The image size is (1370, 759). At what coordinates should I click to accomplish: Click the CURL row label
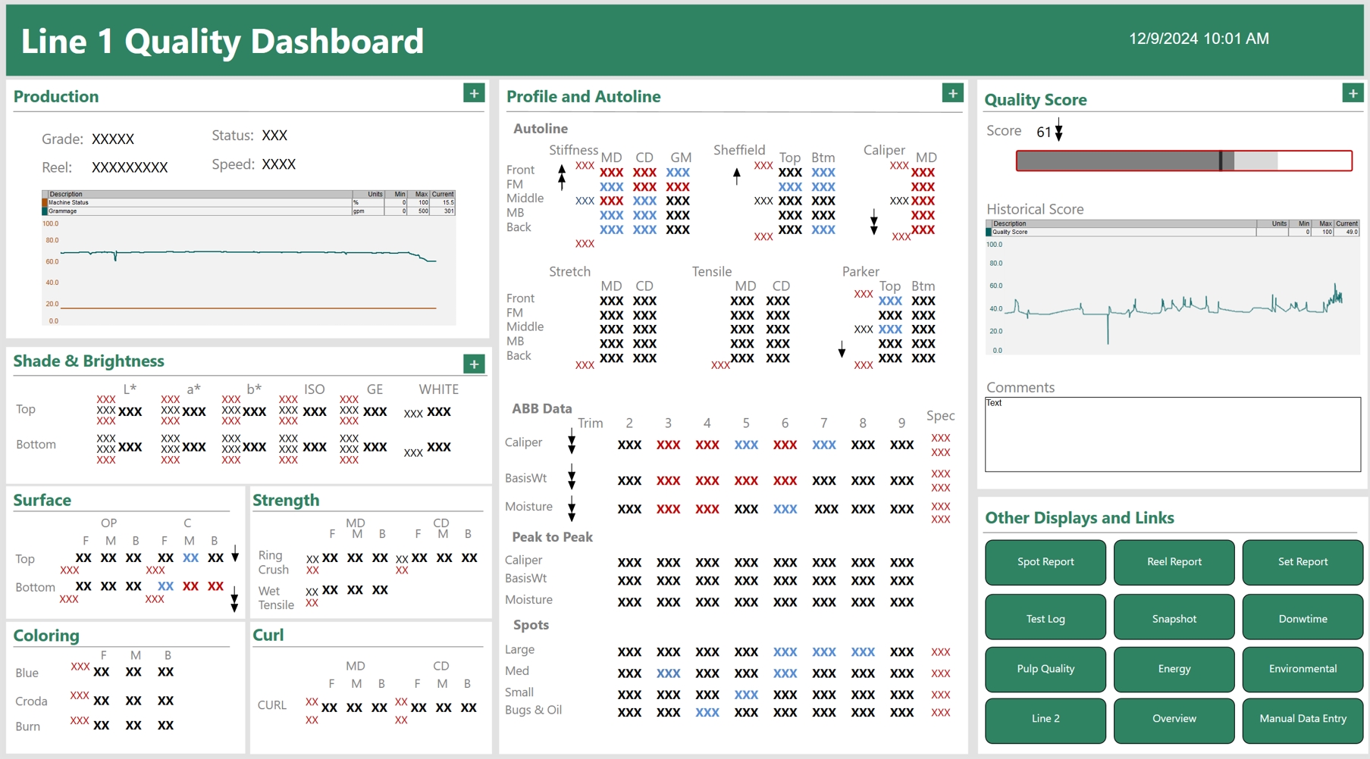(x=271, y=705)
